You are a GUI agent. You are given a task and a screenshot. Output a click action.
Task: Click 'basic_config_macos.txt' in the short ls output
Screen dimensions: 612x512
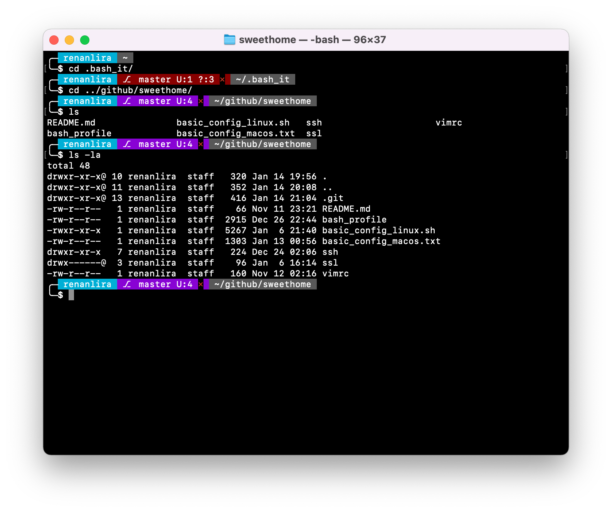235,134
